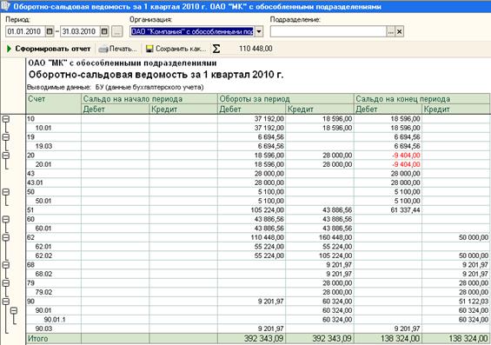Screen dimensions: 491x345
Task: Collapse account 62 group
Action: (6, 237)
